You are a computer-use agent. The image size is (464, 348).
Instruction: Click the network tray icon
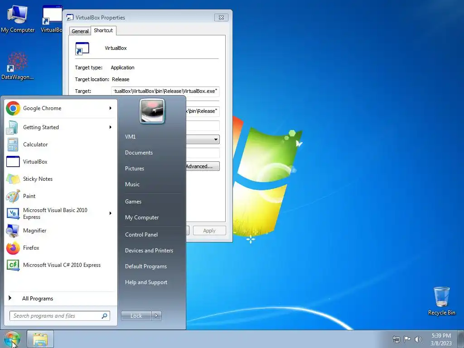click(x=396, y=339)
